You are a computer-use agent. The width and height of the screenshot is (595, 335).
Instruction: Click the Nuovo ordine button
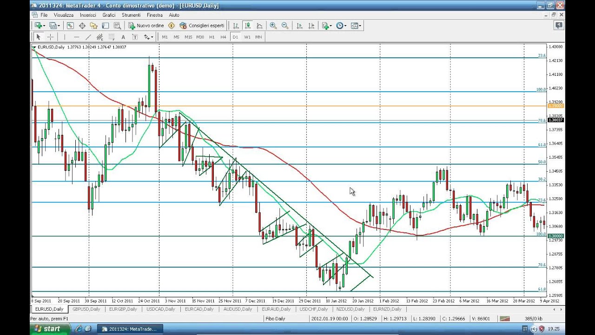146,26
